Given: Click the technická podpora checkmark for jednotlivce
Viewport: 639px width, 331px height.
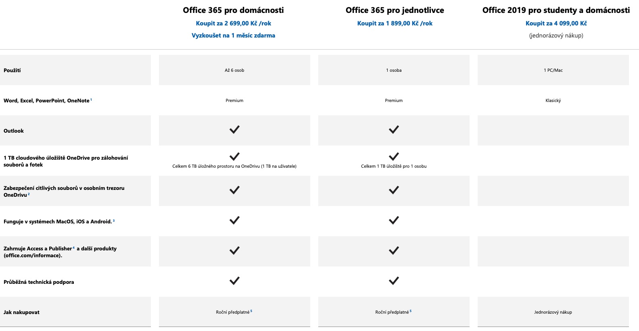Looking at the screenshot, I should tap(394, 281).
